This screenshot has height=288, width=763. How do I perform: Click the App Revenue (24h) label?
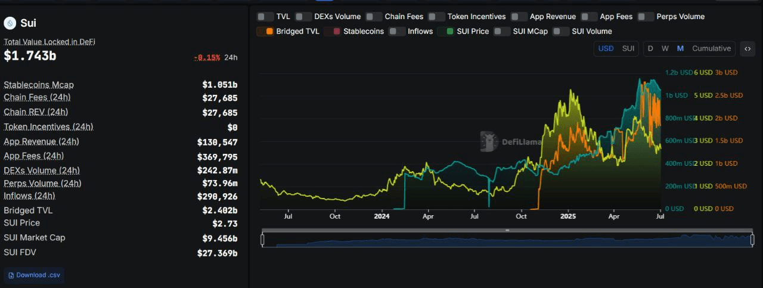[41, 142]
